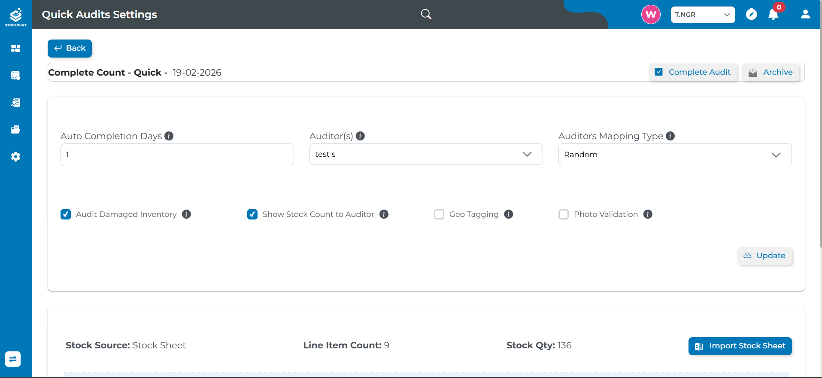
Task: Click the audit checklist sidebar icon
Action: pyautogui.click(x=16, y=76)
